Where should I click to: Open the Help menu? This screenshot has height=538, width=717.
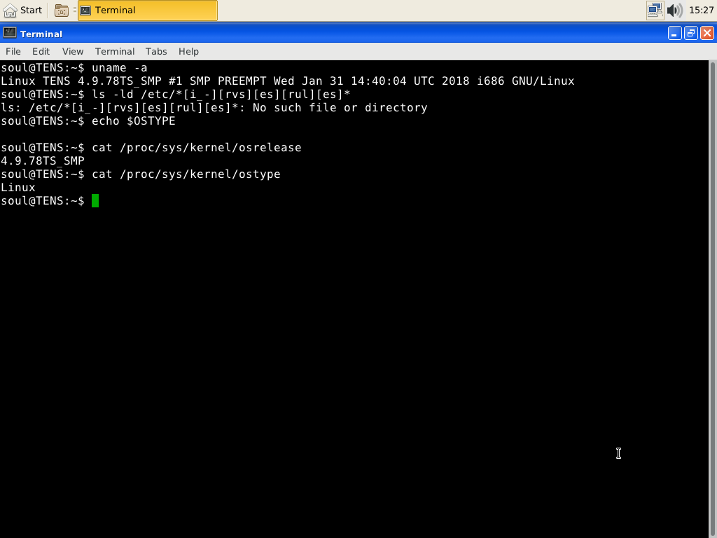pyautogui.click(x=188, y=51)
